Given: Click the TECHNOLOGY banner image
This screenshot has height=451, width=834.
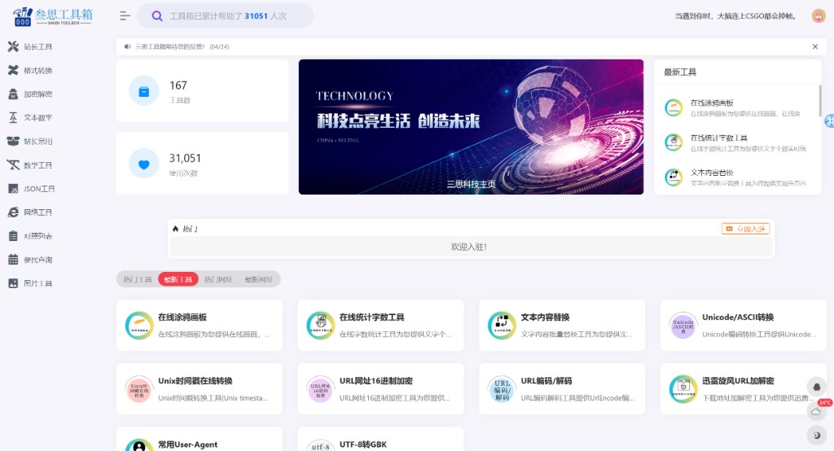Looking at the screenshot, I should pyautogui.click(x=471, y=126).
